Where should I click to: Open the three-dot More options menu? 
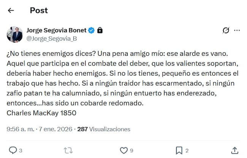pyautogui.click(x=237, y=30)
